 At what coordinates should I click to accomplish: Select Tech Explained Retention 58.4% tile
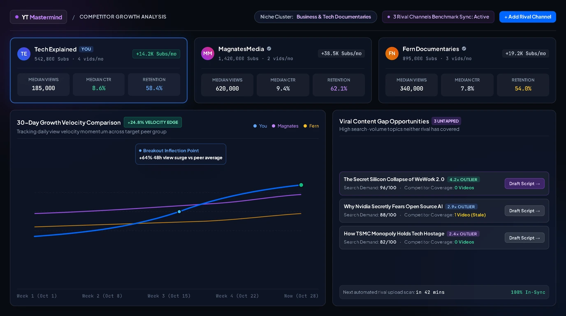[x=154, y=84]
